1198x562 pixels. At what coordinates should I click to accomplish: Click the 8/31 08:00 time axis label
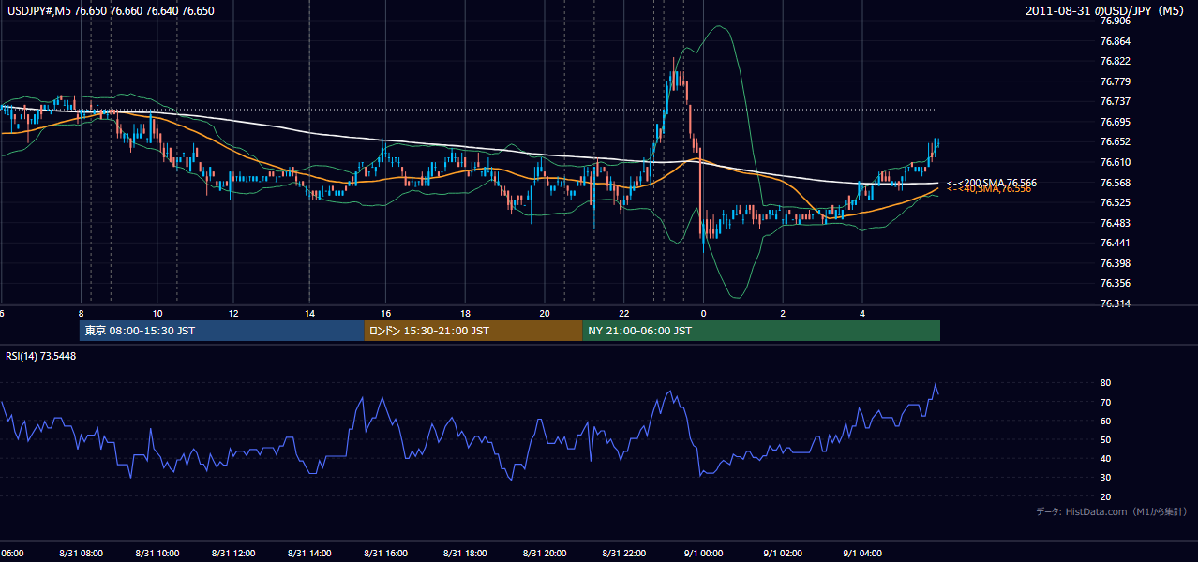[81, 554]
